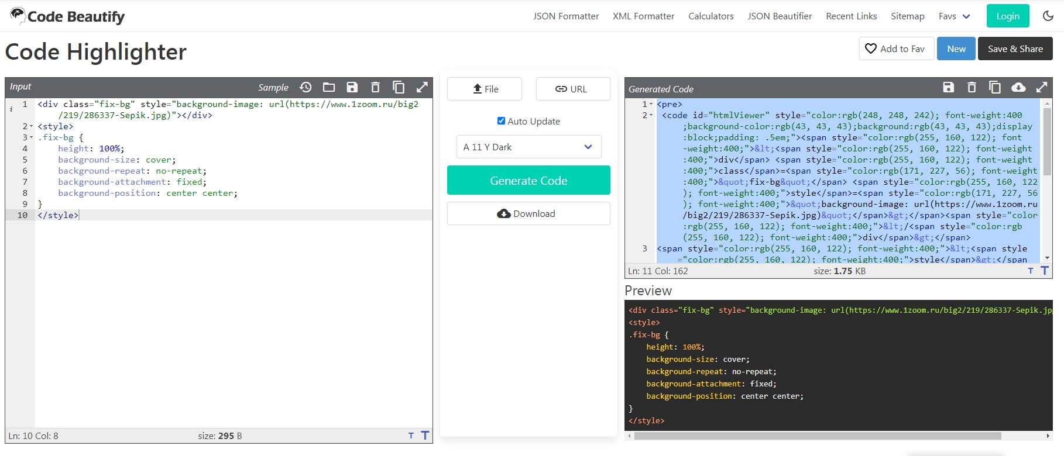Collapse fold arrow at input line 3

click(32, 137)
